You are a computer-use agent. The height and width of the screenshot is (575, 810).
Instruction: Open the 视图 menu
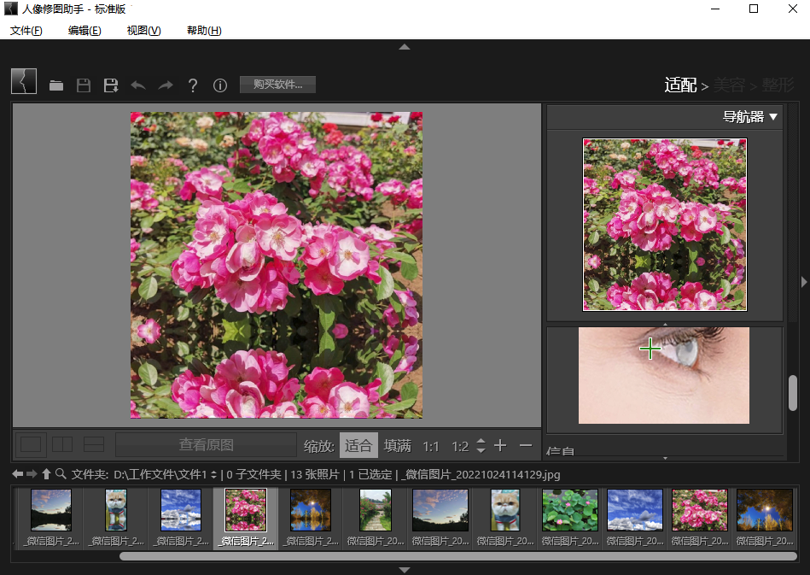[x=143, y=31]
